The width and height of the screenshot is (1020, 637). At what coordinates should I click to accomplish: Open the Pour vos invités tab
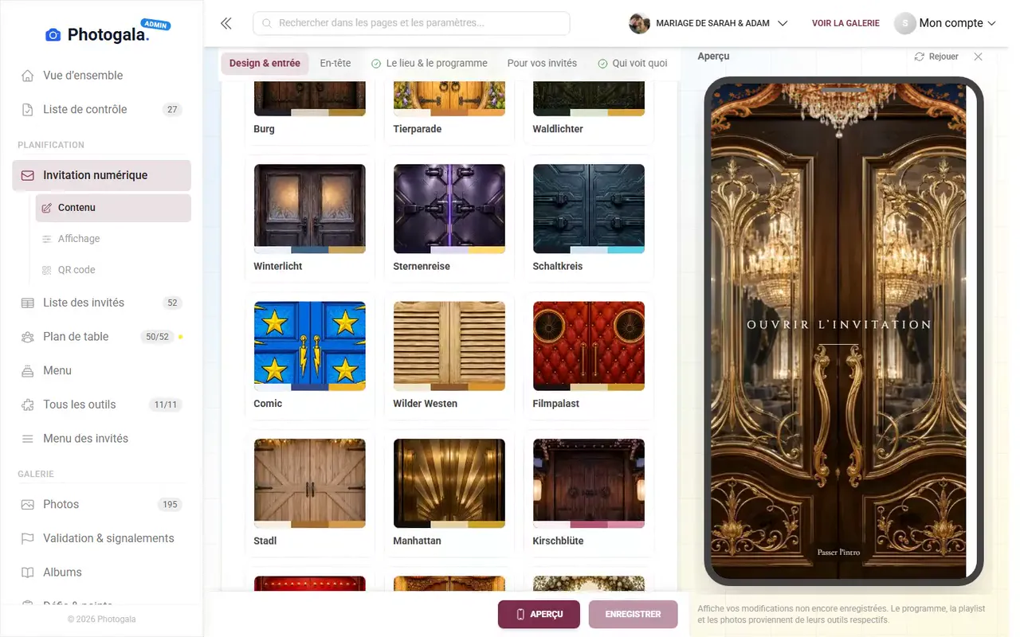pyautogui.click(x=542, y=63)
